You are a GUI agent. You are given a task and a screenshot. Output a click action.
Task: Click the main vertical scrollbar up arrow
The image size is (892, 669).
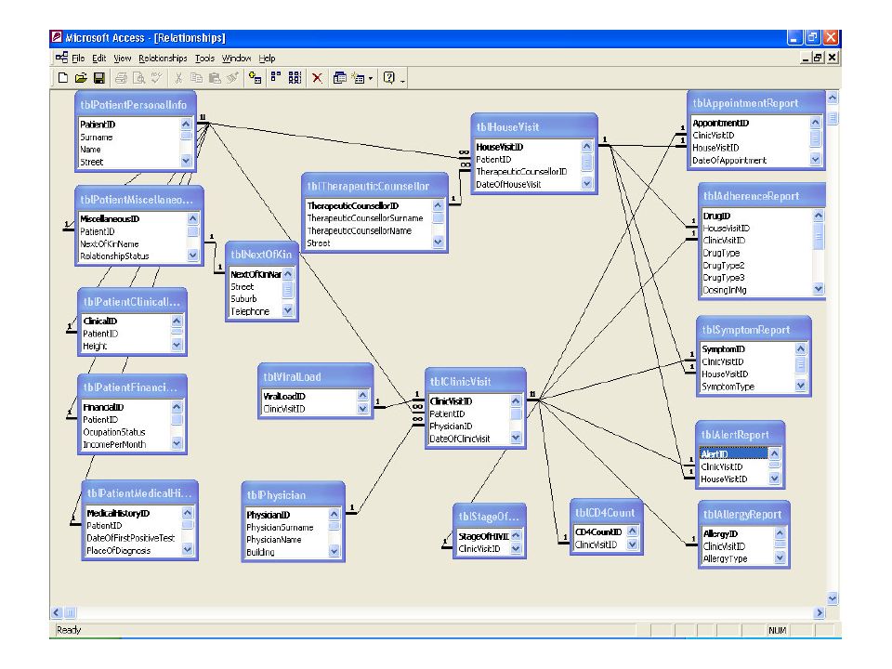click(x=833, y=98)
